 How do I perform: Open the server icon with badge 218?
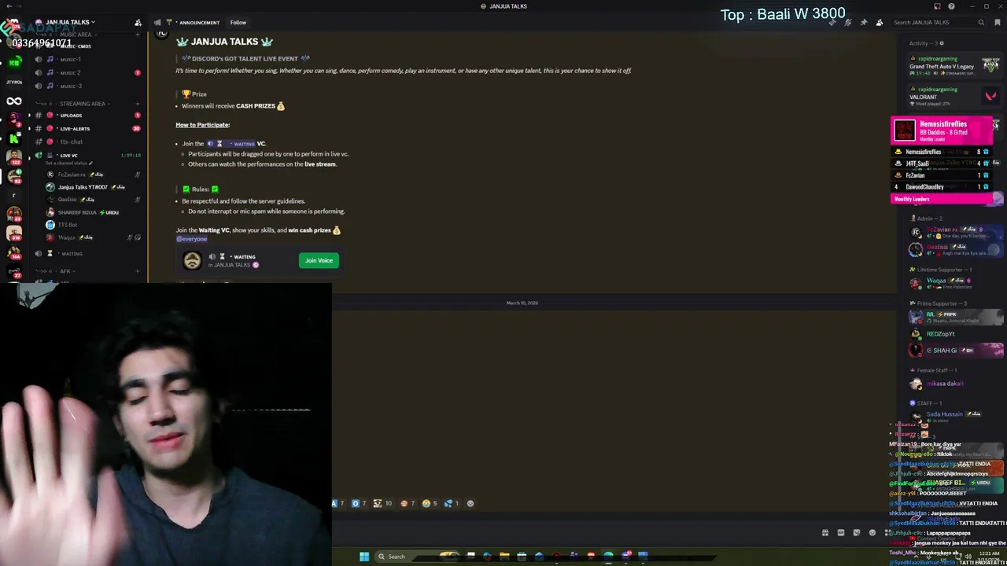tap(14, 233)
